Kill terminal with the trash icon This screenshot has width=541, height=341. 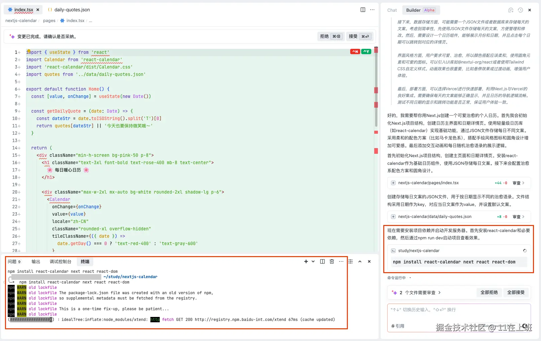332,261
